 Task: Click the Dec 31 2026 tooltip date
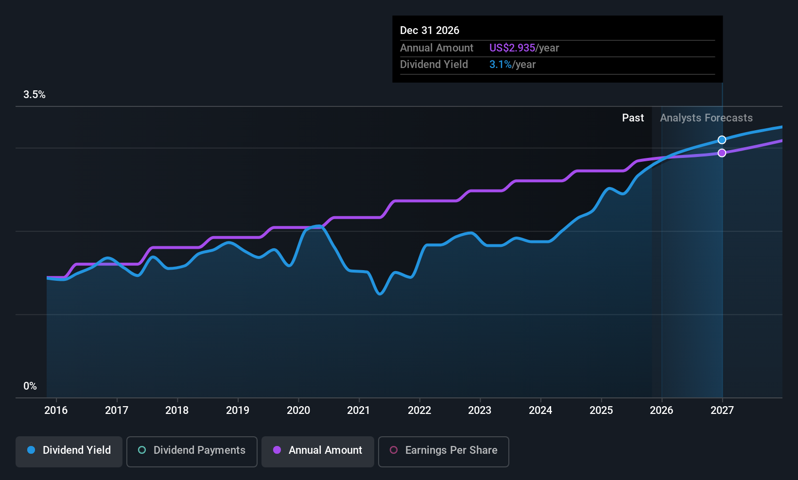coord(430,31)
